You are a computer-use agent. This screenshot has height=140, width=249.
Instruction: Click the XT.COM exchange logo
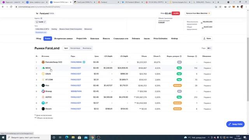[43, 79]
